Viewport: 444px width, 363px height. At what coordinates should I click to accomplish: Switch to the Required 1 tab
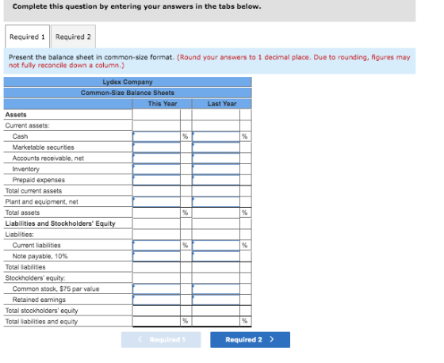click(x=27, y=36)
